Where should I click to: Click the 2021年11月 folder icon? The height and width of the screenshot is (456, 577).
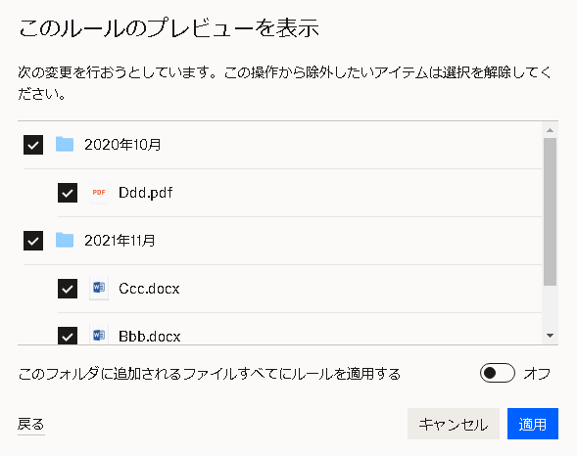[65, 241]
